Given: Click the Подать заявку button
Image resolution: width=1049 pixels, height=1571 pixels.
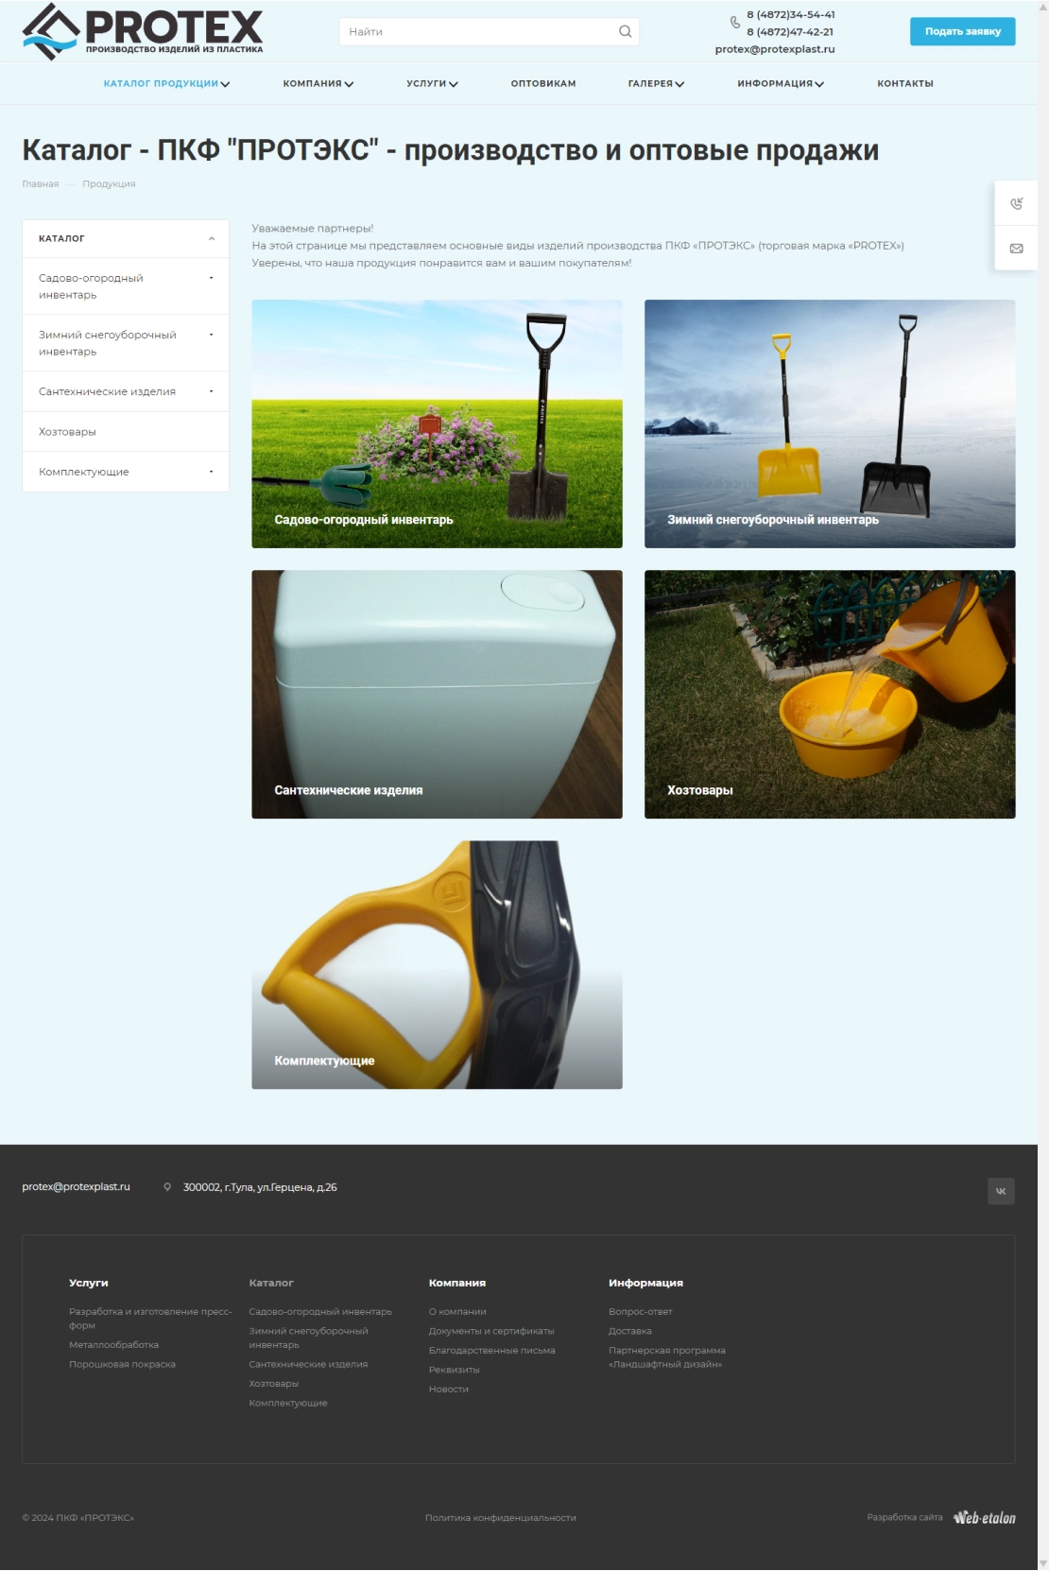Looking at the screenshot, I should tap(963, 31).
